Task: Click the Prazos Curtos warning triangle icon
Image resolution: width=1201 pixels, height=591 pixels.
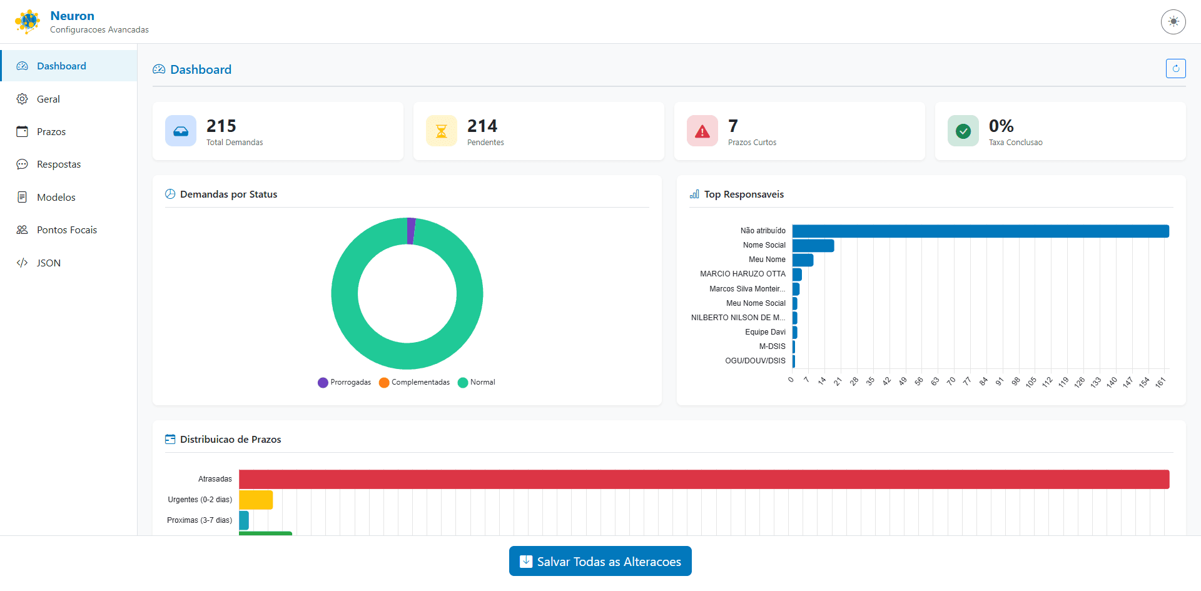Action: click(x=702, y=131)
